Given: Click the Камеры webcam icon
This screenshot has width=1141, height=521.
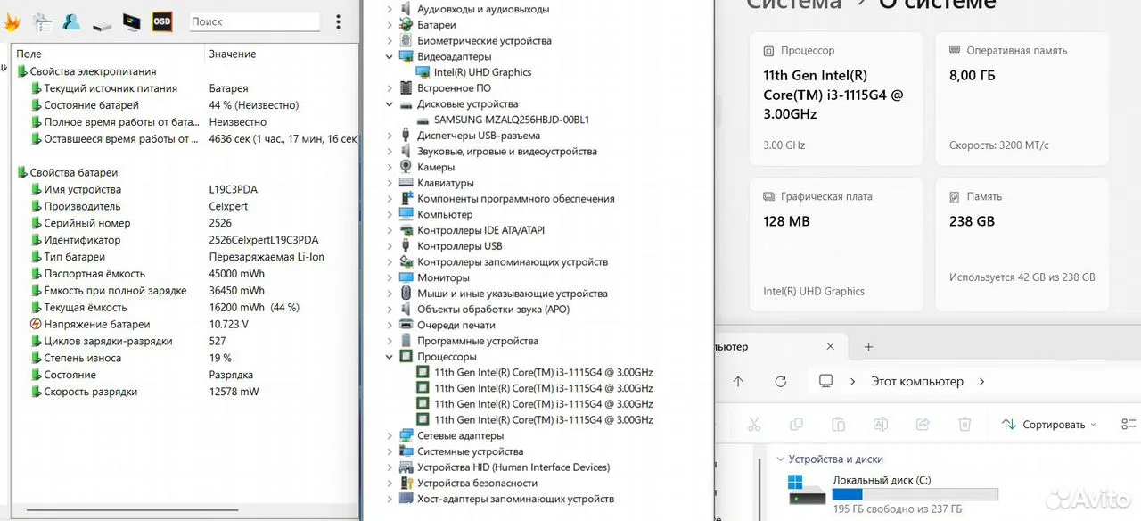Looking at the screenshot, I should pos(406,167).
